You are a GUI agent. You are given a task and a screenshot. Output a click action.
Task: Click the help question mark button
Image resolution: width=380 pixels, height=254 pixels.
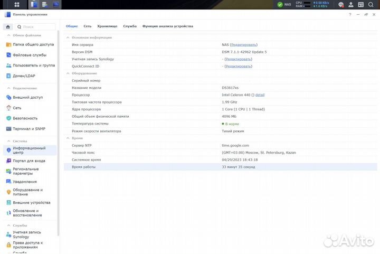point(350,15)
